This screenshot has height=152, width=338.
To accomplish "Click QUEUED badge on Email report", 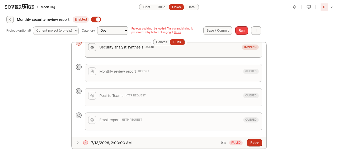I will click(251, 120).
